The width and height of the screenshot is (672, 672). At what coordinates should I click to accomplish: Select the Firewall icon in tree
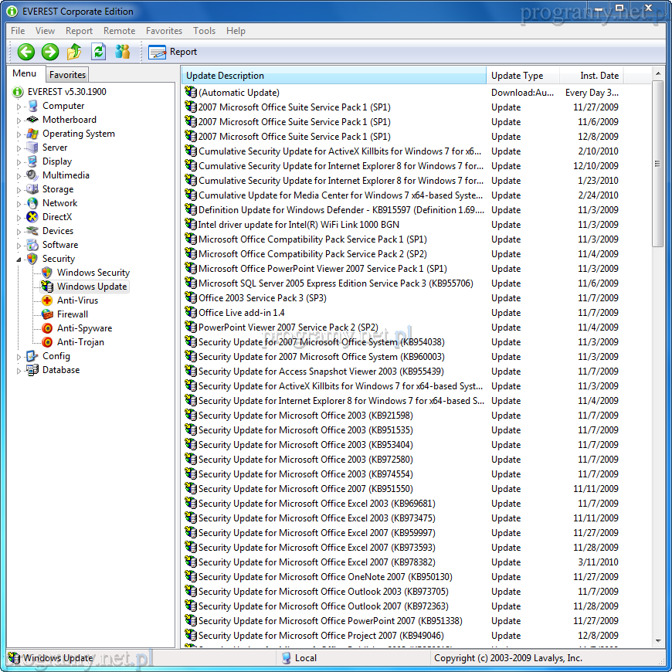[47, 314]
